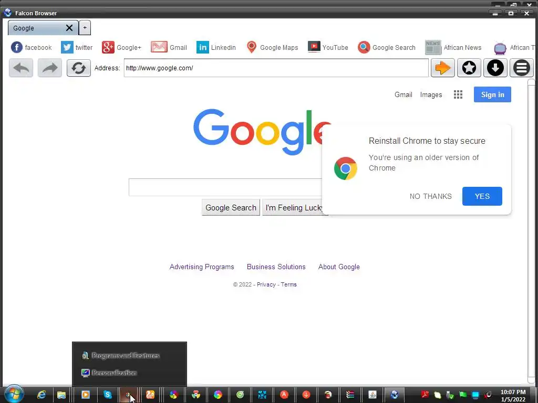Open the YouTube bookmark
Screen dimensions: 538x403
328,47
